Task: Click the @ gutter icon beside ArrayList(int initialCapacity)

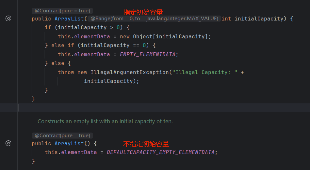Action: coord(8,19)
